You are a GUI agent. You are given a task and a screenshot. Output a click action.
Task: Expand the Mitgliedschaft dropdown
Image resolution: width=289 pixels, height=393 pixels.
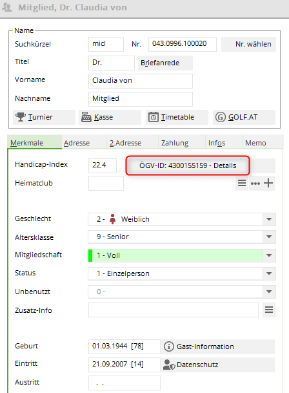(269, 255)
